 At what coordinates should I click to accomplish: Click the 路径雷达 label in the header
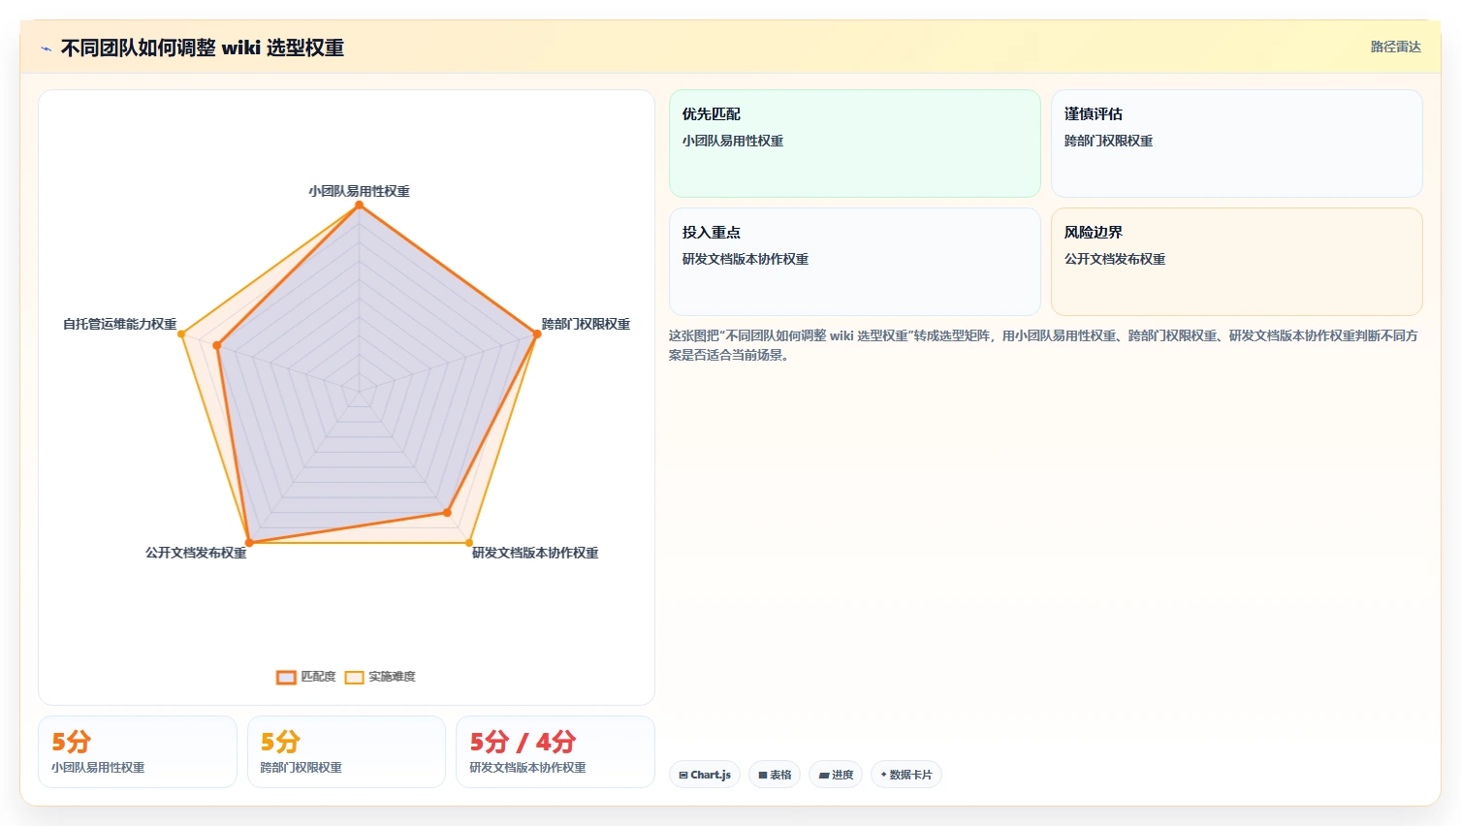coord(1395,47)
